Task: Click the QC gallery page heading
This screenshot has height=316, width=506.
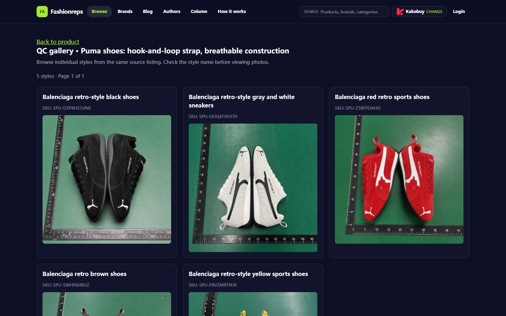Action: point(163,51)
